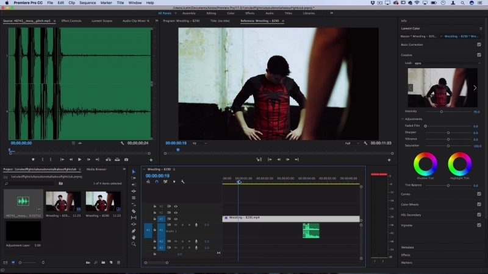Hide track V3 with eye icon
The height and width of the screenshot is (274, 488).
tap(176, 206)
